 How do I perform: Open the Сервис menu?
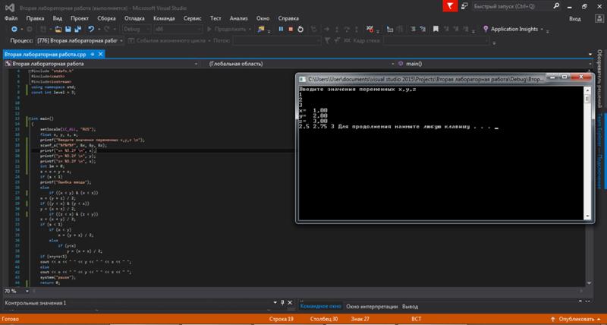193,18
